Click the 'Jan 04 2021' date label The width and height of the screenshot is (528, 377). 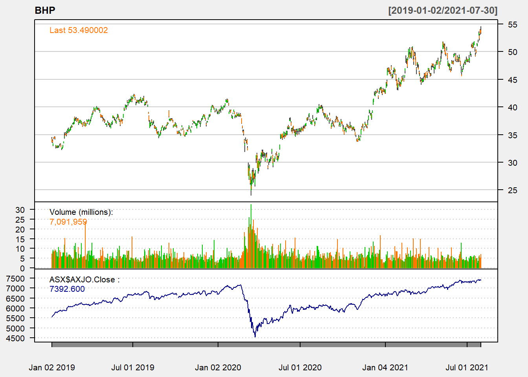[385, 368]
